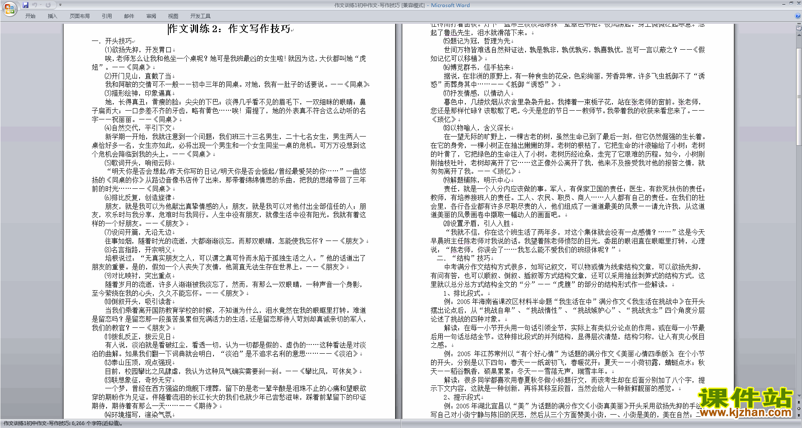Open the Office Button menu

[x=9, y=8]
